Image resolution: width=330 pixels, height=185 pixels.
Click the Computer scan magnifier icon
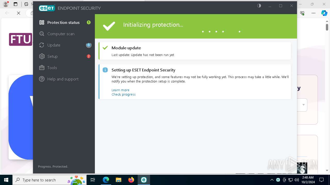point(42,34)
